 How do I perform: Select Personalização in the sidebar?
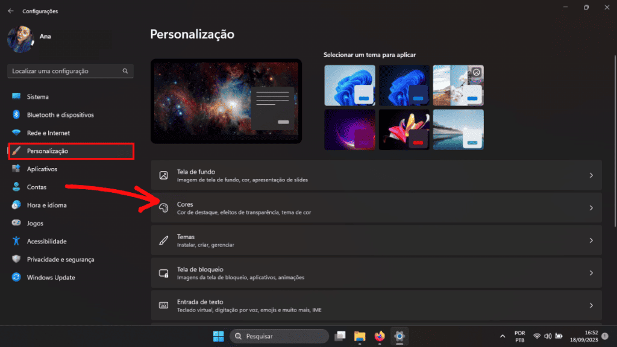(71, 151)
